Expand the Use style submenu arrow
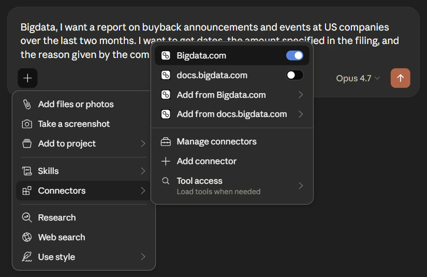Image resolution: width=427 pixels, height=277 pixels. click(143, 257)
